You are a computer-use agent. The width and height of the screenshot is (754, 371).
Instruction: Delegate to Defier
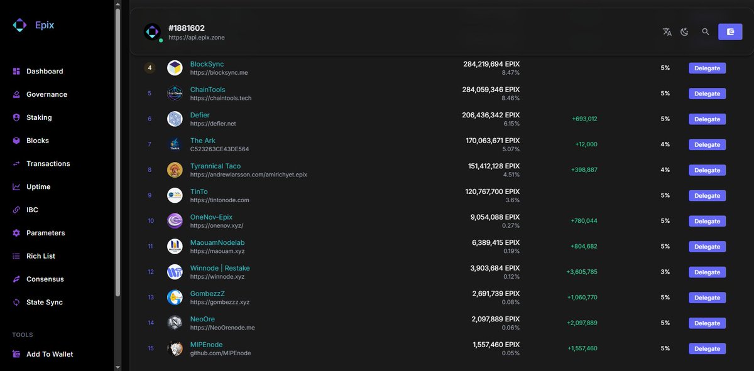coord(707,119)
